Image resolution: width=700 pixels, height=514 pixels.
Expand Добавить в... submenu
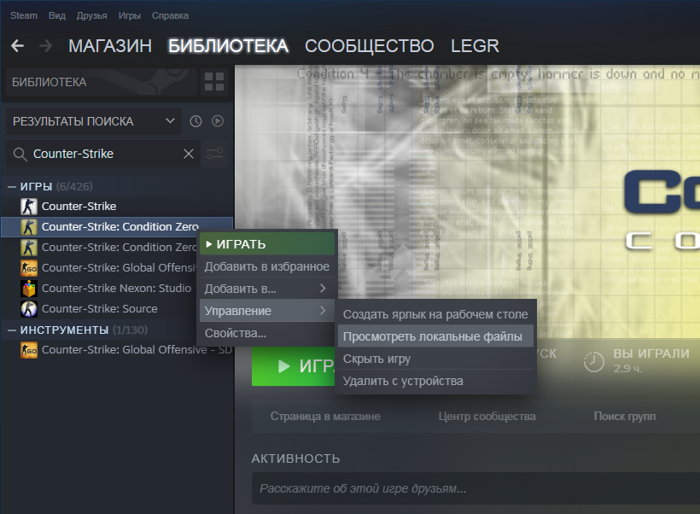(267, 289)
